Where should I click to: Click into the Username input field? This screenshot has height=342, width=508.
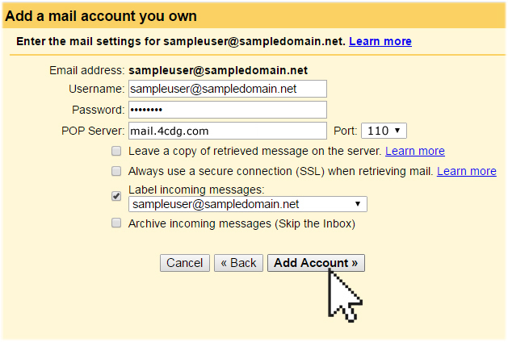point(228,89)
